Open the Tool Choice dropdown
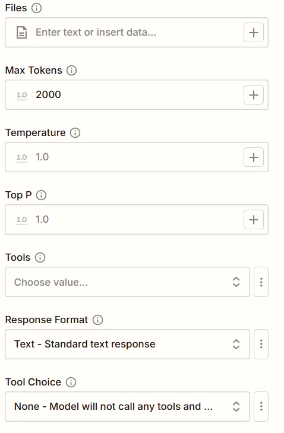 click(x=127, y=407)
